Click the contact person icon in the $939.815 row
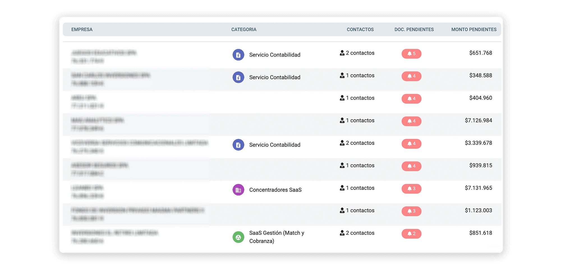 342,165
